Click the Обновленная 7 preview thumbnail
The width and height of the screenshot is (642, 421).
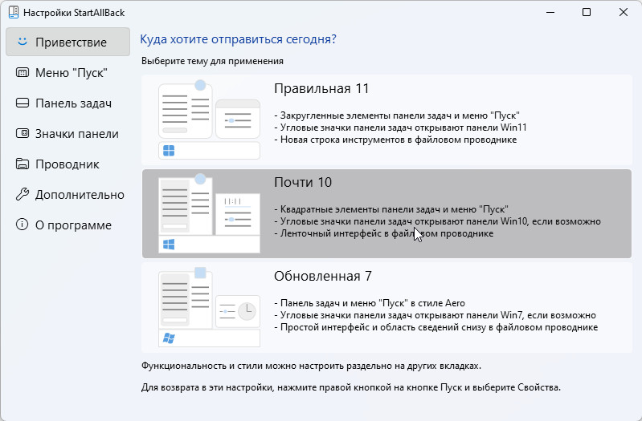point(209,307)
